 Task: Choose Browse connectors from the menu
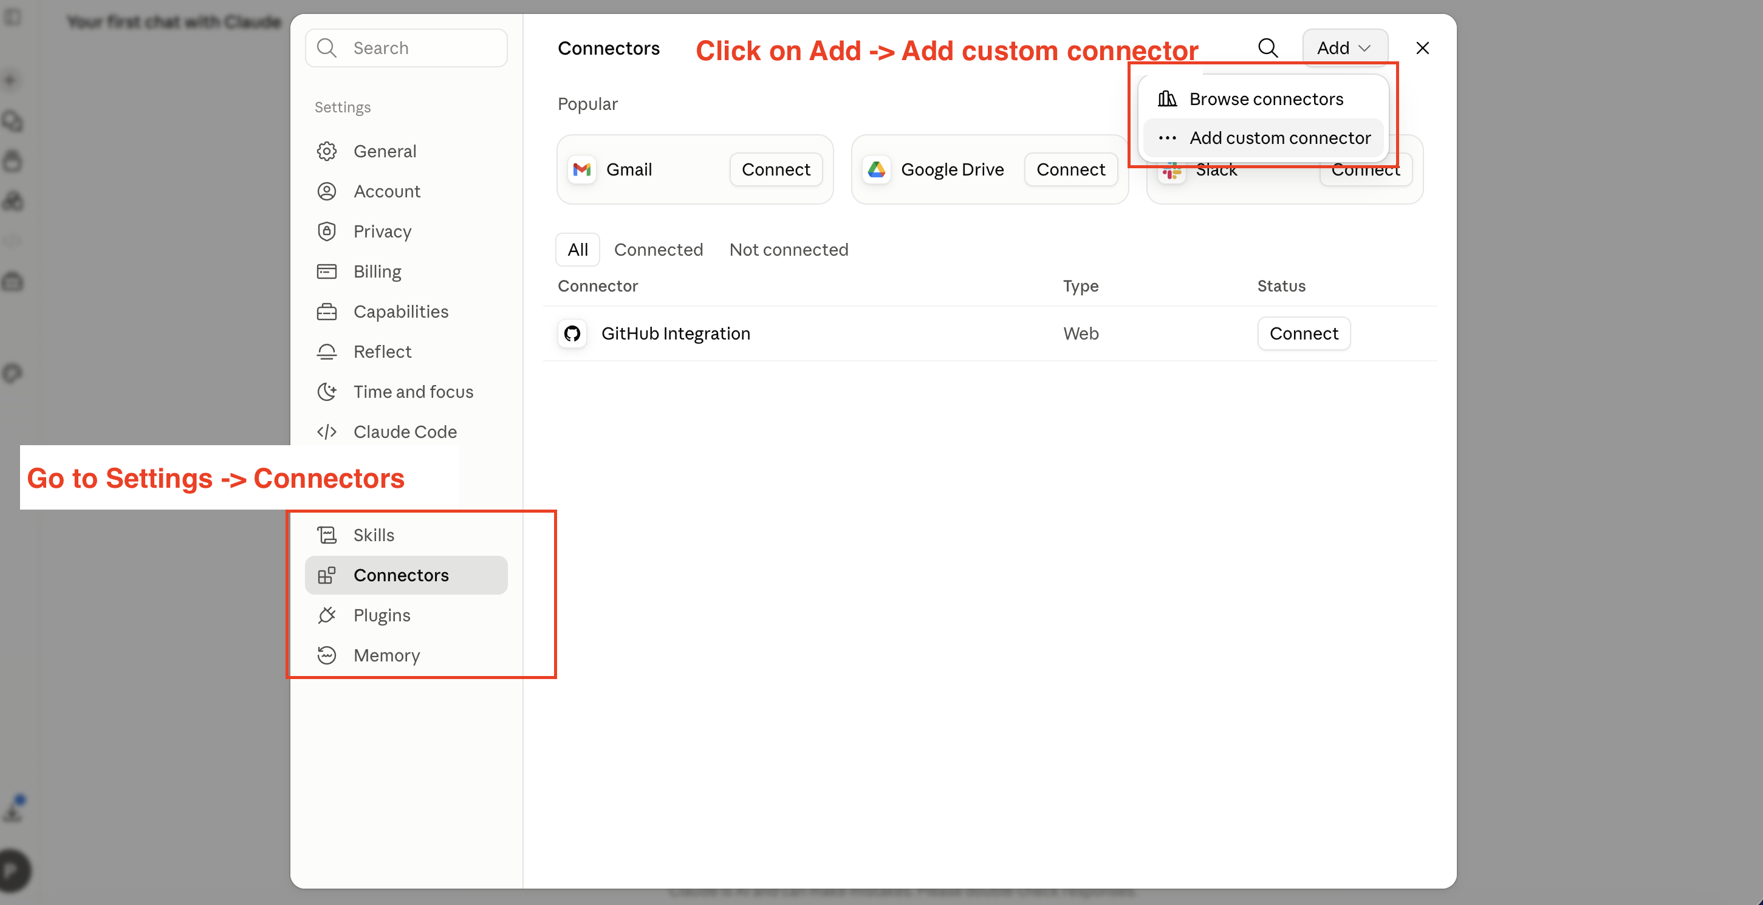tap(1264, 99)
